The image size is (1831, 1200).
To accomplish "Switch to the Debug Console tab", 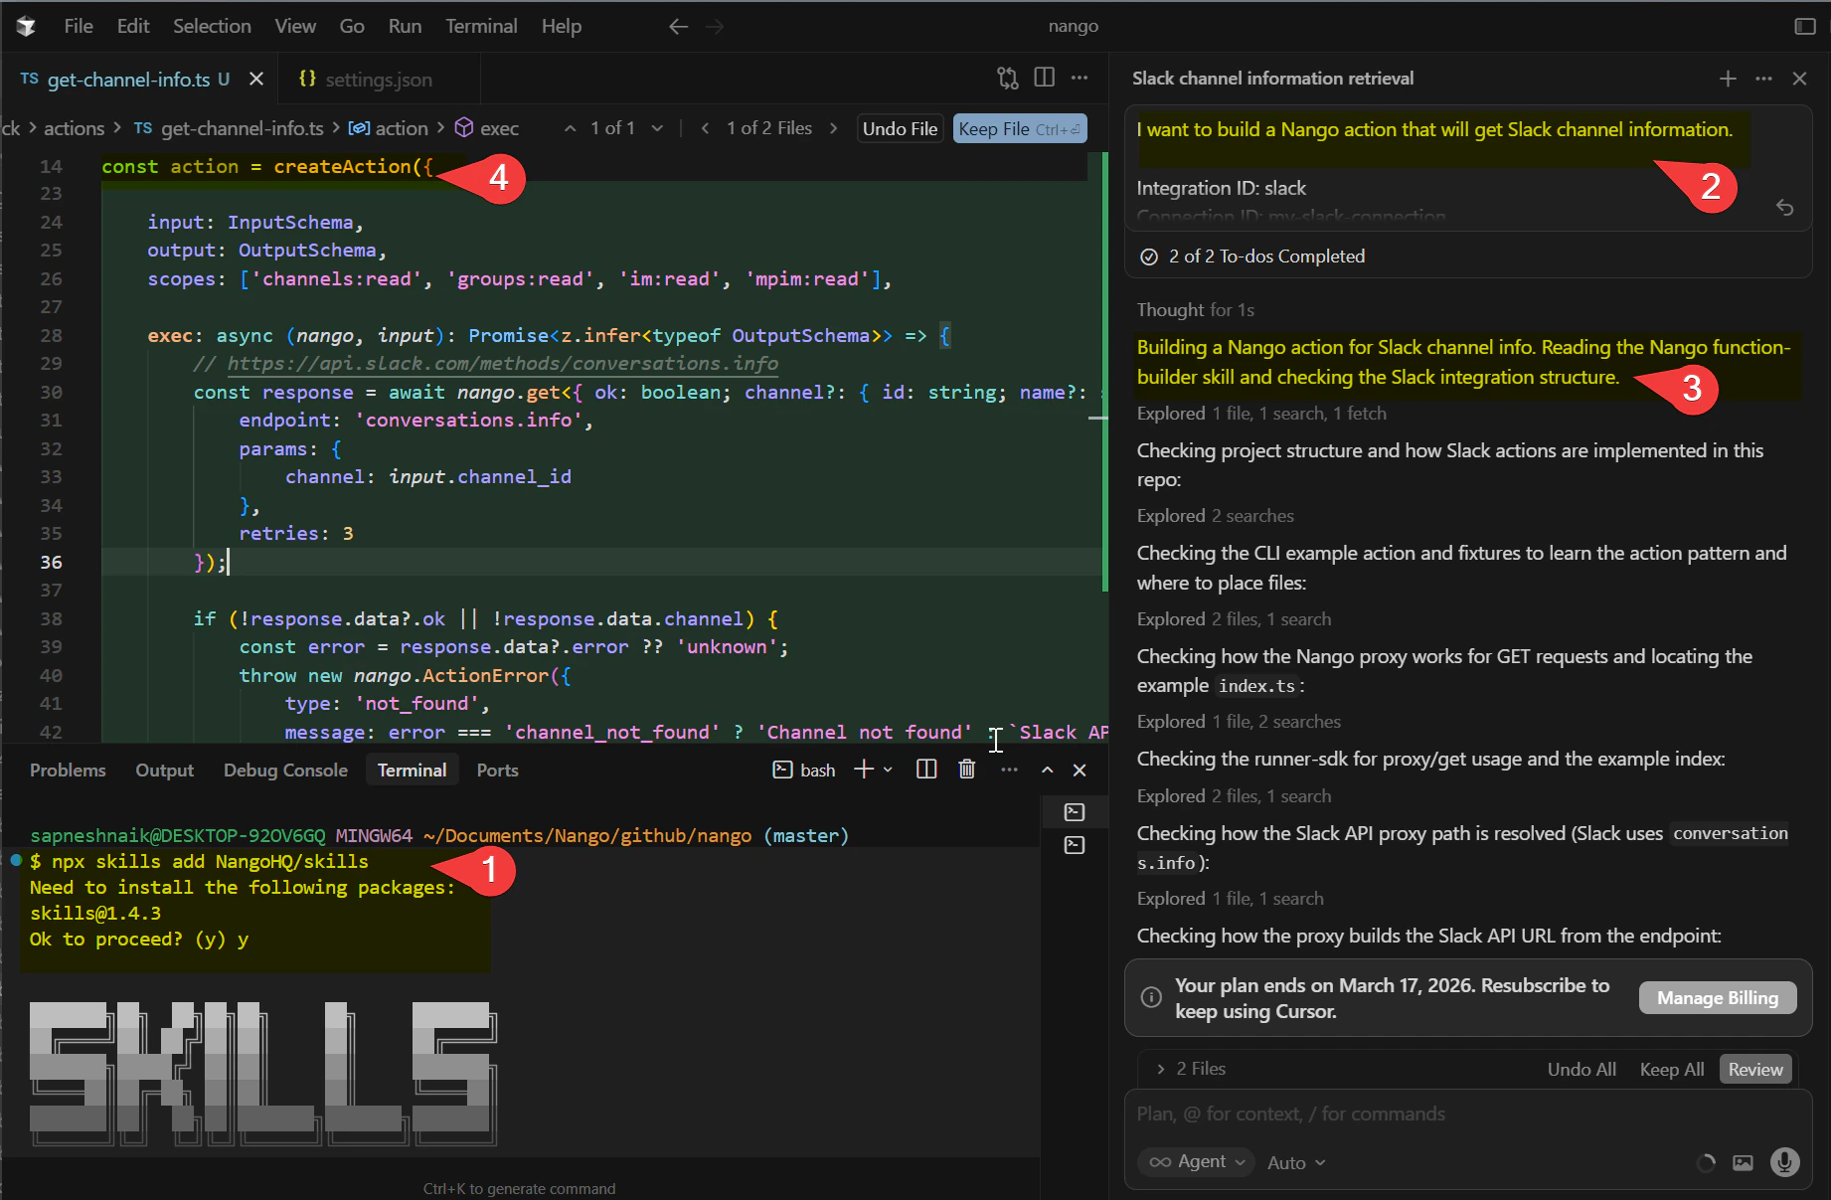I will tap(285, 771).
